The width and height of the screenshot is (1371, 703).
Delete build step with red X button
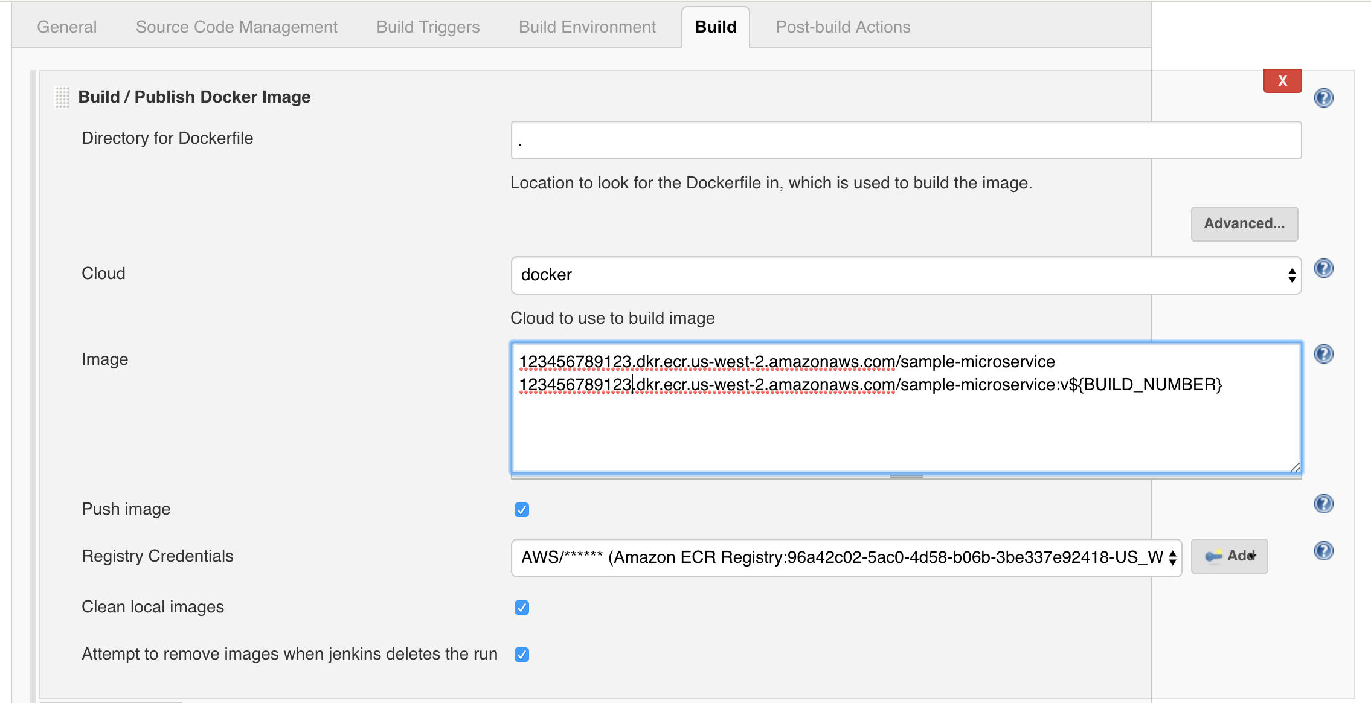[1282, 81]
